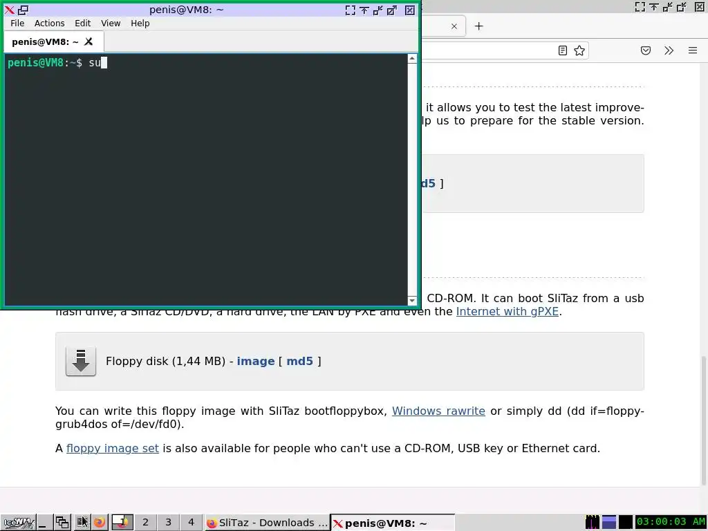The width and height of the screenshot is (708, 531).
Task: Close the terminal tab penis@VM8 with its X
Action: [88, 41]
